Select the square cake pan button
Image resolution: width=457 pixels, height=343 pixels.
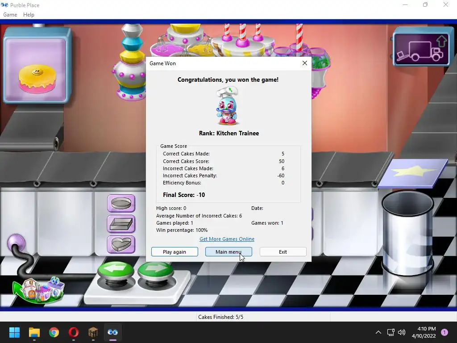(x=121, y=224)
